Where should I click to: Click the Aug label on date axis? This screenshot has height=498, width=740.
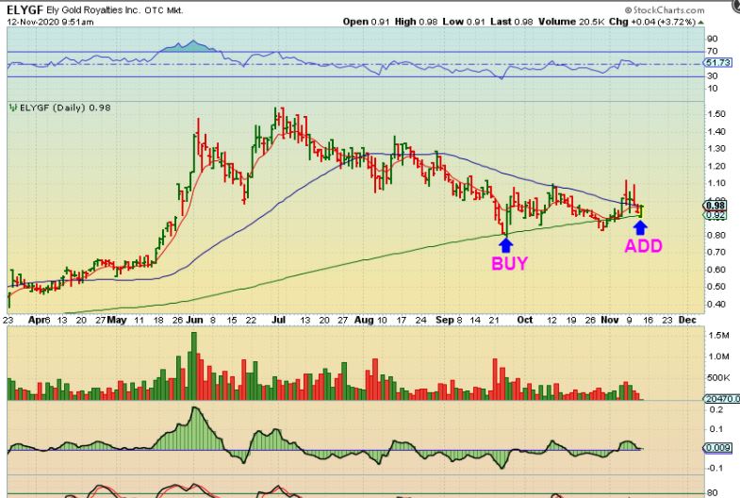[364, 320]
